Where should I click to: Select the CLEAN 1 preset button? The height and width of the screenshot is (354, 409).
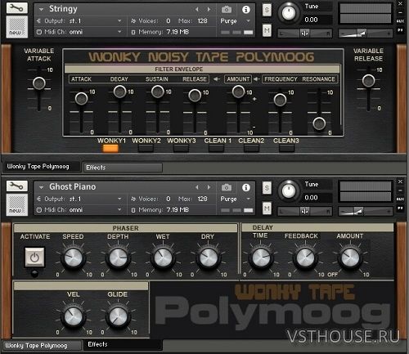coord(216,148)
